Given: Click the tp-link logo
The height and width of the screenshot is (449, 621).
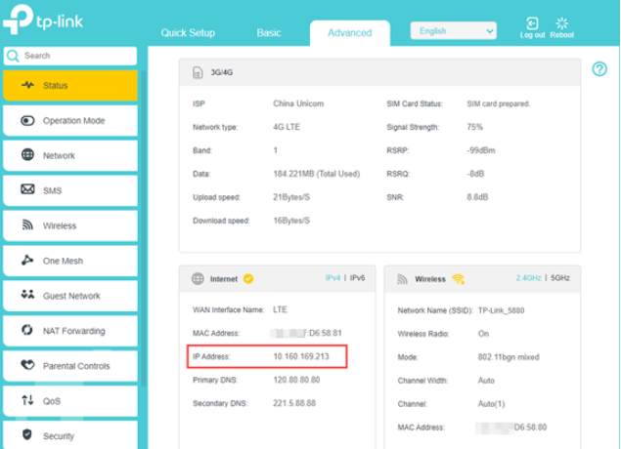Looking at the screenshot, I should [x=43, y=20].
